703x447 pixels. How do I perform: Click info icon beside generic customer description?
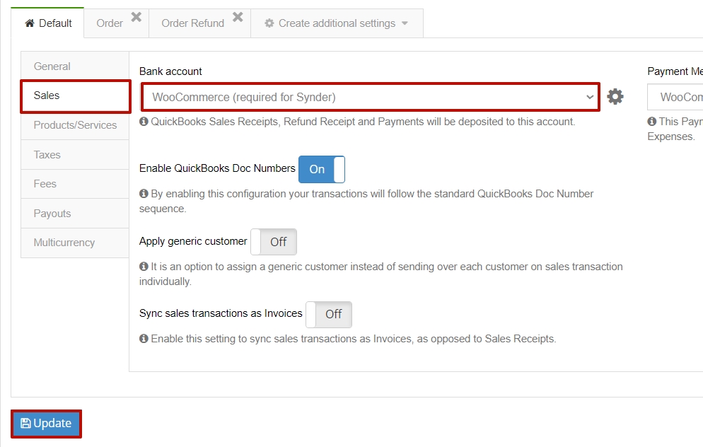tap(144, 267)
